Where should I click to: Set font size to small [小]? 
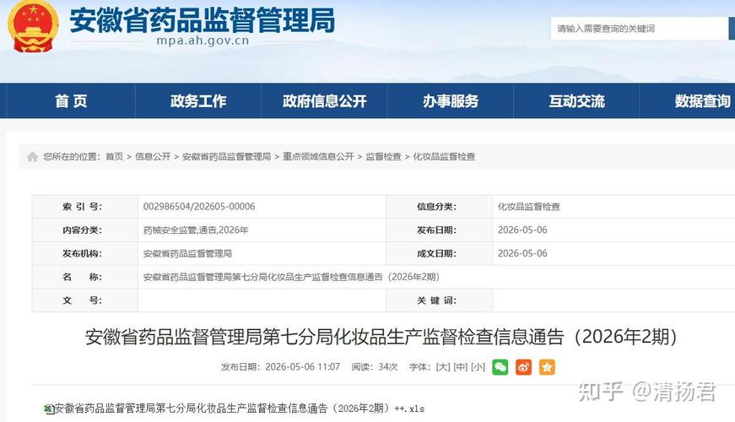(478, 366)
